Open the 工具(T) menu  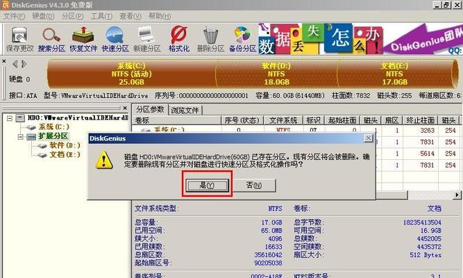(x=101, y=16)
